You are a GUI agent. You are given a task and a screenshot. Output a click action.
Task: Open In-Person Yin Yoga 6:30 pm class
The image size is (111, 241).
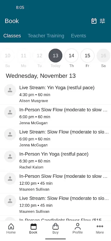click(55, 160)
